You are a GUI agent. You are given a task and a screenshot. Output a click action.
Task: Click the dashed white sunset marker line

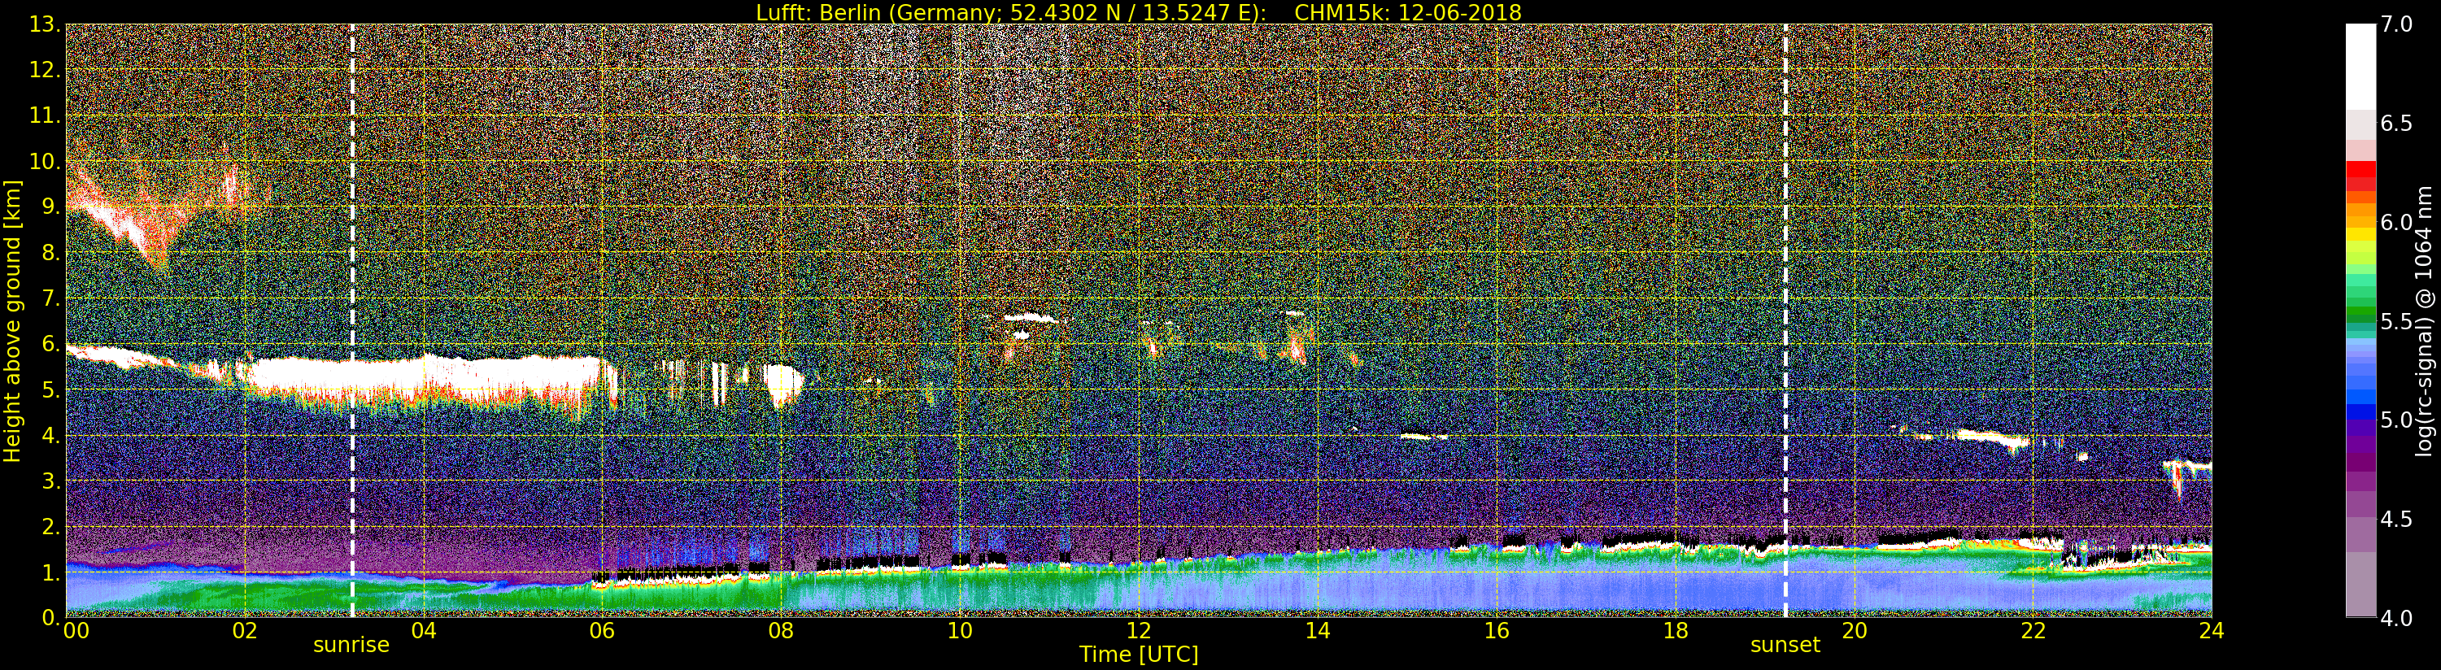[x=1785, y=321]
